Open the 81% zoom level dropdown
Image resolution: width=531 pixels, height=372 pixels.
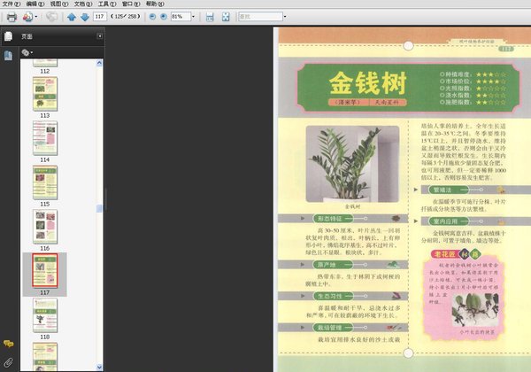(x=192, y=17)
